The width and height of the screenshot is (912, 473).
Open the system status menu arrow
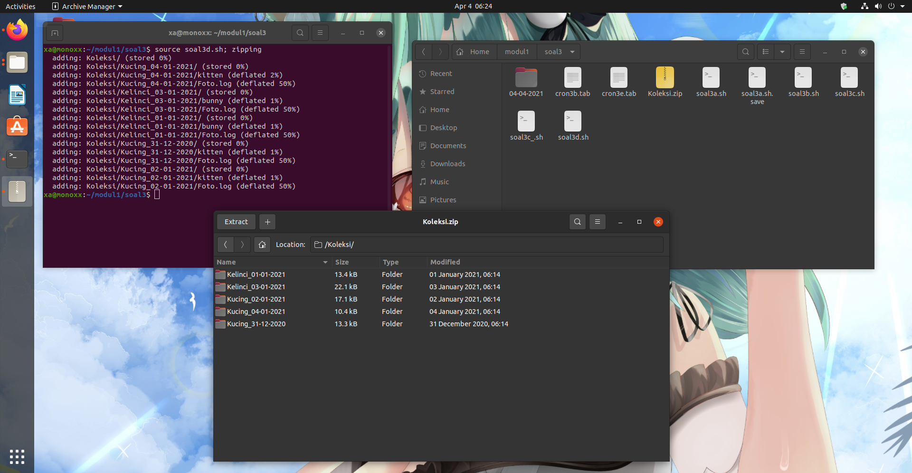(902, 6)
